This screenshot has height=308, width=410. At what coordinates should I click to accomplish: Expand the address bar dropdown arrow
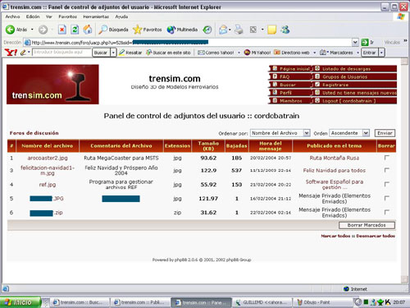point(355,42)
